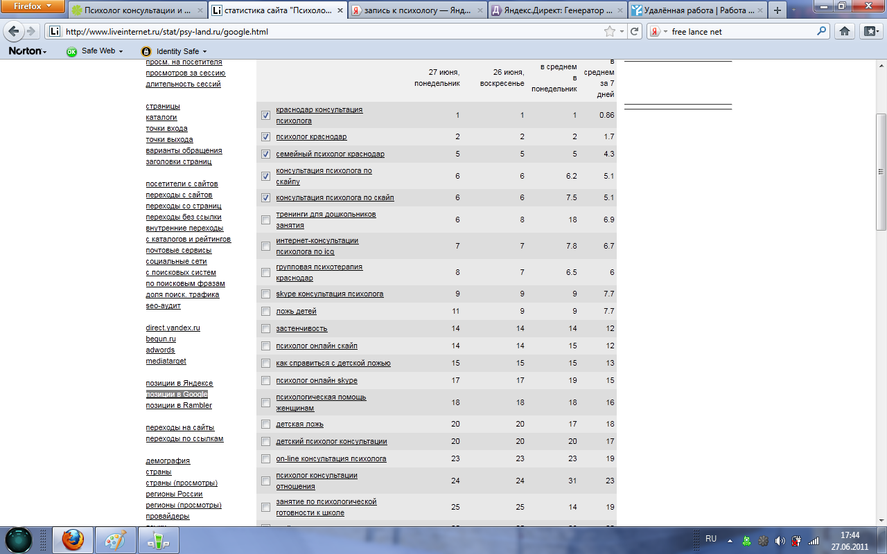Expand the Norton toolbar menu
This screenshot has width=887, height=554.
(28, 51)
